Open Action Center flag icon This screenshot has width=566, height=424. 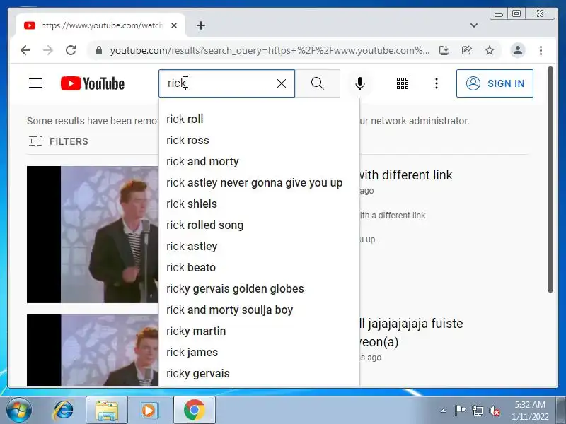pyautogui.click(x=460, y=411)
